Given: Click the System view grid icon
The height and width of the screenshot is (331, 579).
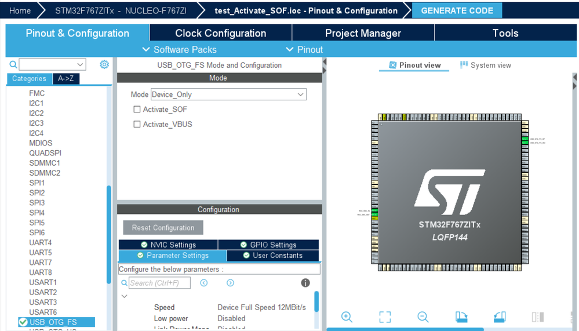Looking at the screenshot, I should [464, 65].
